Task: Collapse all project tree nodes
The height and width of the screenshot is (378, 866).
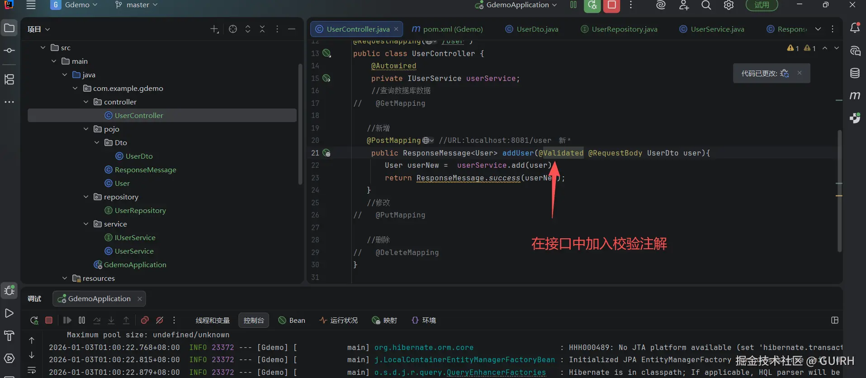Action: 262,29
